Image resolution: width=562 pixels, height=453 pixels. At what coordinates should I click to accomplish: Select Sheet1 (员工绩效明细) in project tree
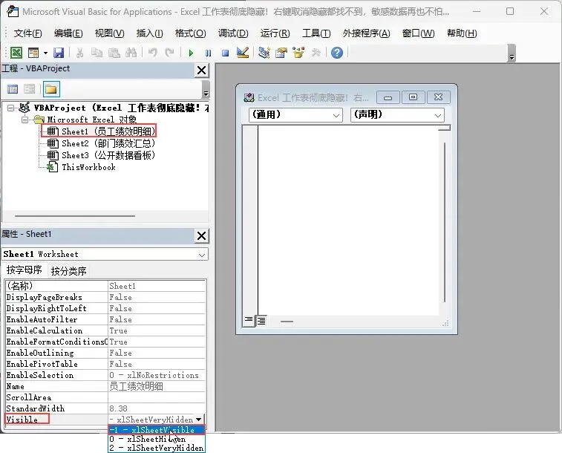[102, 131]
